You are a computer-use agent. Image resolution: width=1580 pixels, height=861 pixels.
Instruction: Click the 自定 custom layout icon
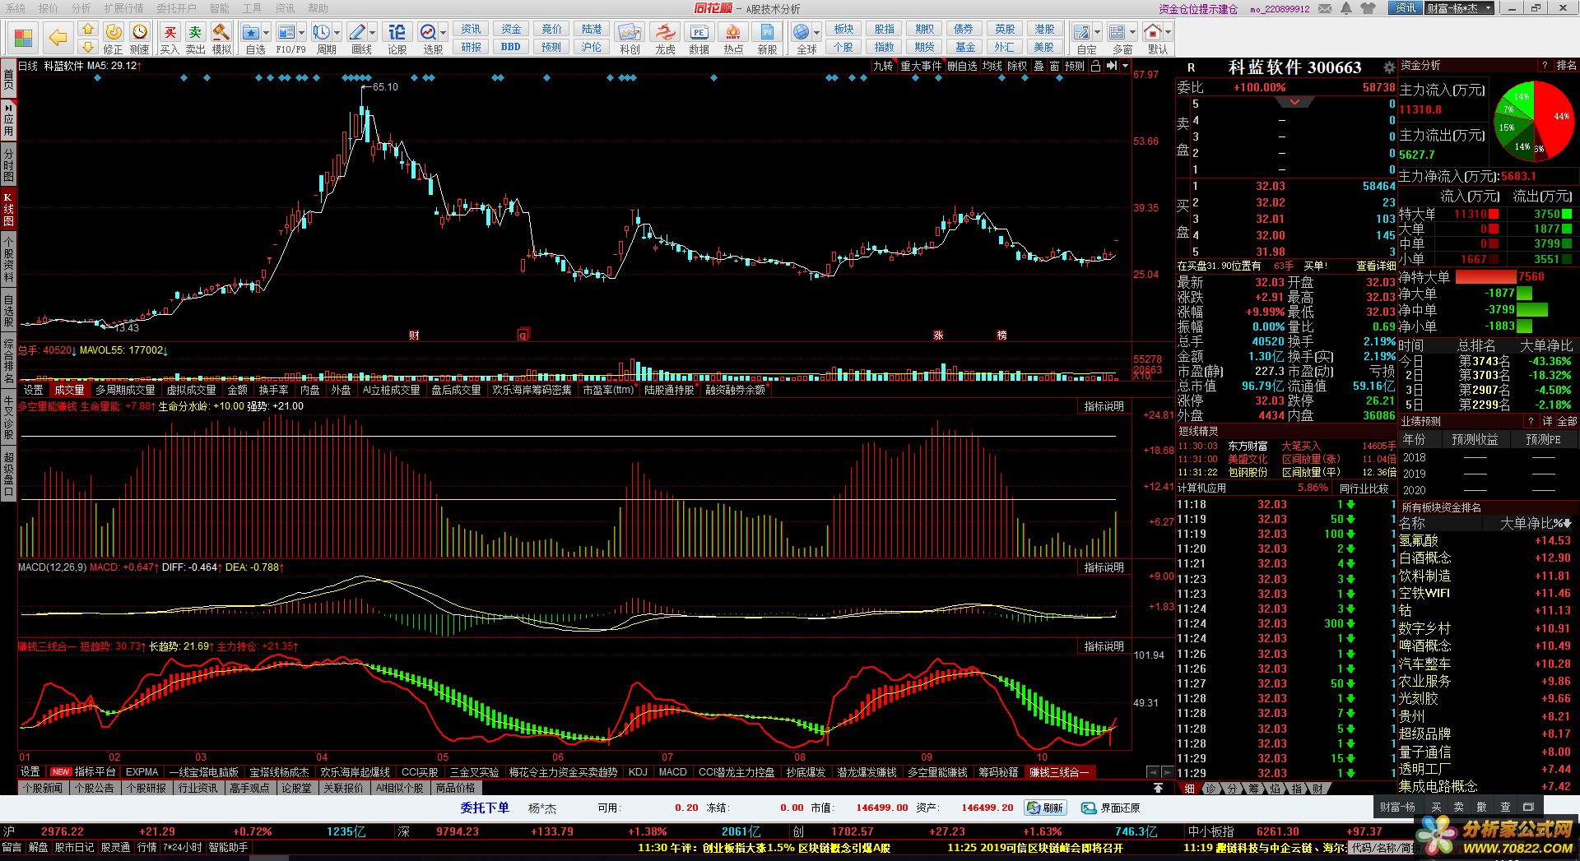coord(1082,32)
